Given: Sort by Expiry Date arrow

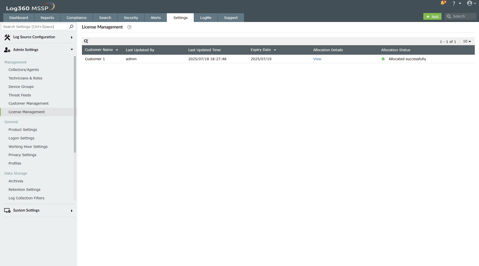Looking at the screenshot, I should [x=275, y=50].
